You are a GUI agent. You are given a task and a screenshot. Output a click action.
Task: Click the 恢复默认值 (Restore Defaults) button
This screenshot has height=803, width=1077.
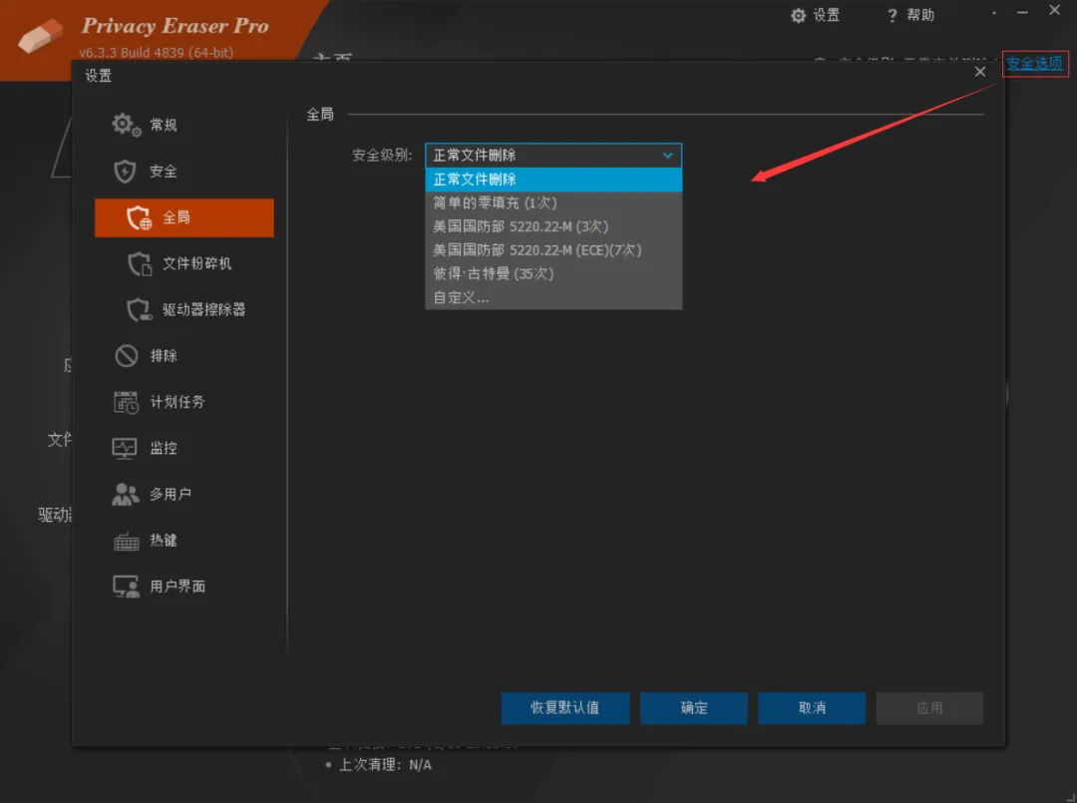click(565, 708)
